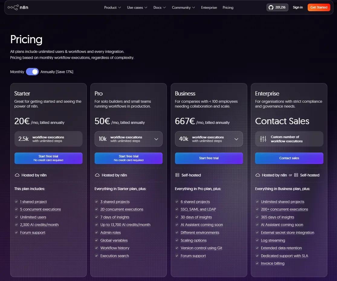The width and height of the screenshot is (337, 281).
Task: Click checkmark icon next to 2,300 AI credits/month
Action: coord(16,225)
